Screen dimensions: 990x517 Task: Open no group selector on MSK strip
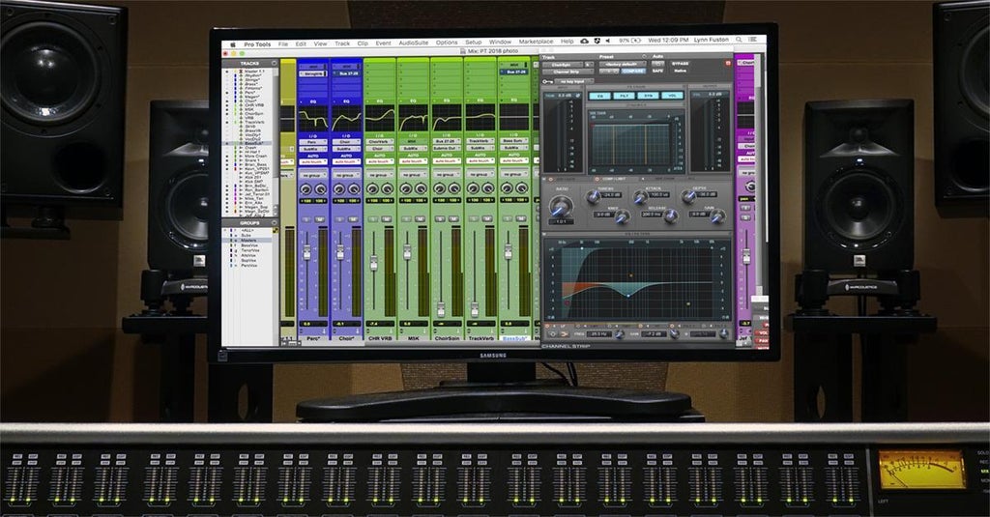(413, 174)
